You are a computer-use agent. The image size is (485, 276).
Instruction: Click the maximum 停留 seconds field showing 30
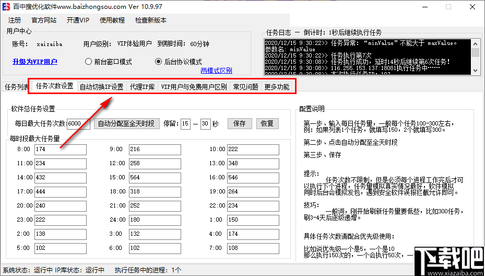(205, 123)
